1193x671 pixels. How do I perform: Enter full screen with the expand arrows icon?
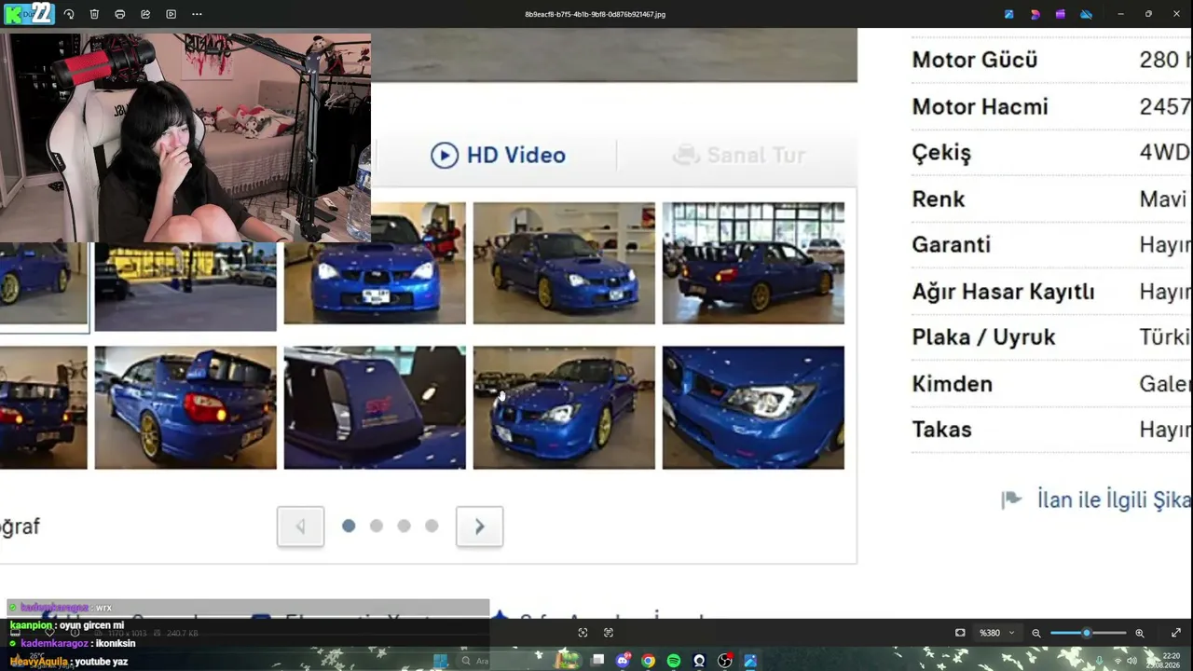(x=1176, y=633)
